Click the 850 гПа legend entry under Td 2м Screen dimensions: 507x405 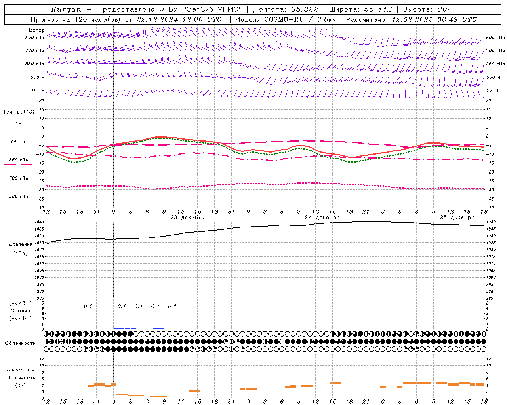[x=18, y=160]
